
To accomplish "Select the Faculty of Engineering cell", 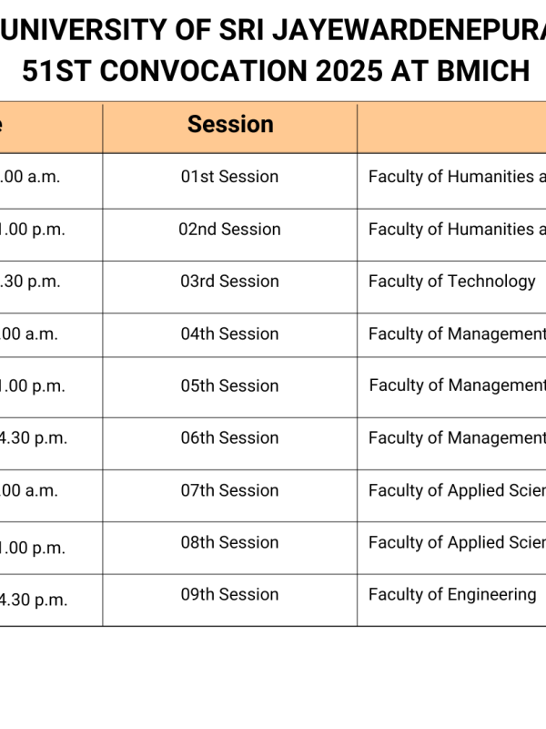I will coord(451,594).
